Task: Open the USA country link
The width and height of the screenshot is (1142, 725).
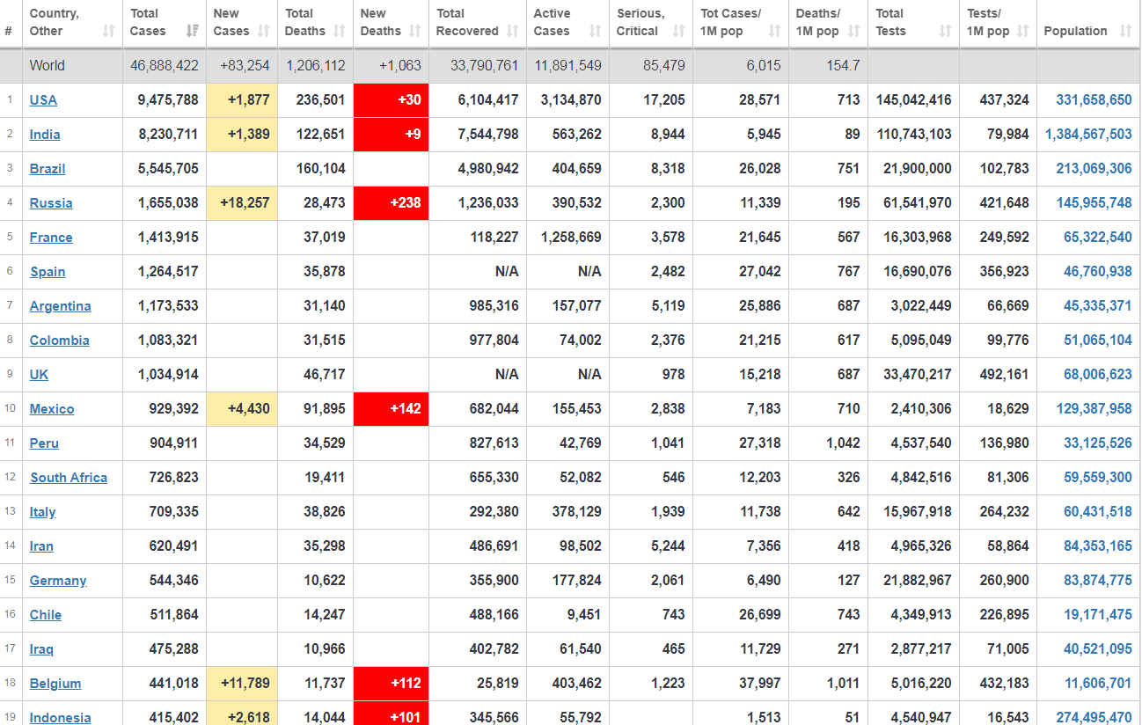Action: coord(43,100)
